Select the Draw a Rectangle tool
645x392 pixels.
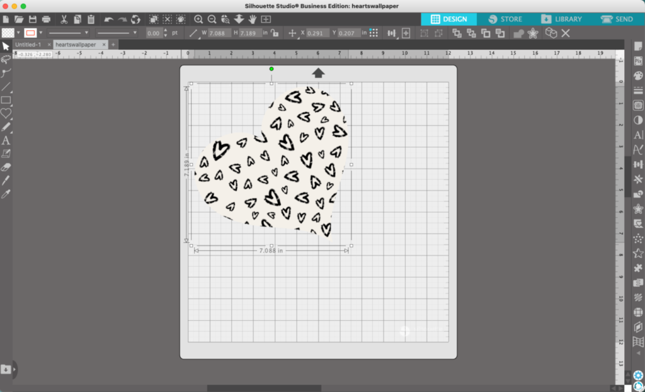(x=6, y=100)
